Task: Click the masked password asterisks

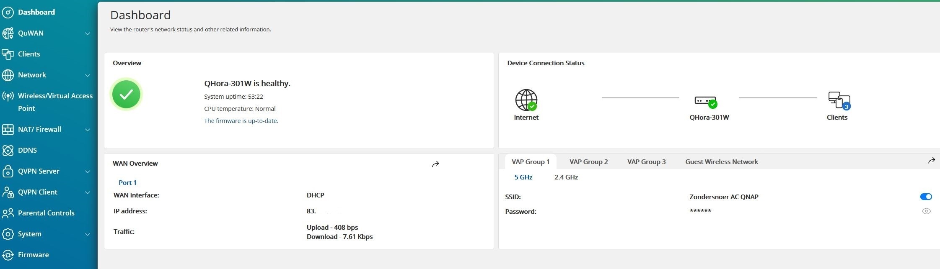Action: [x=700, y=210]
